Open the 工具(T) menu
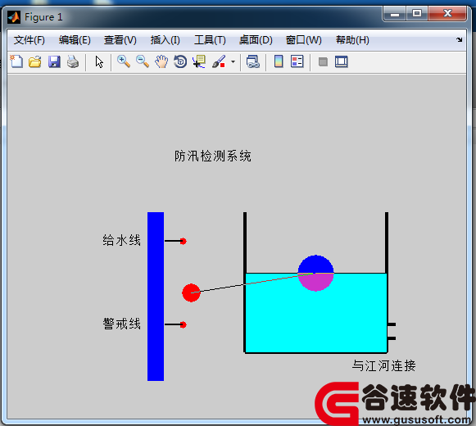 [x=210, y=40]
